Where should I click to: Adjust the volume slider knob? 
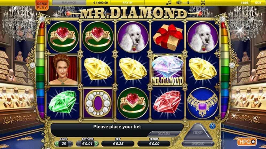point(188,3)
